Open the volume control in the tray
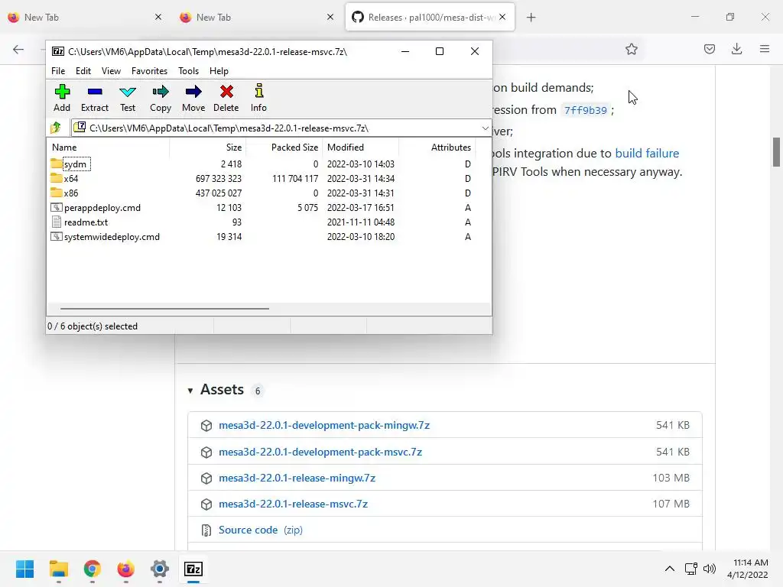The width and height of the screenshot is (783, 587). tap(709, 569)
